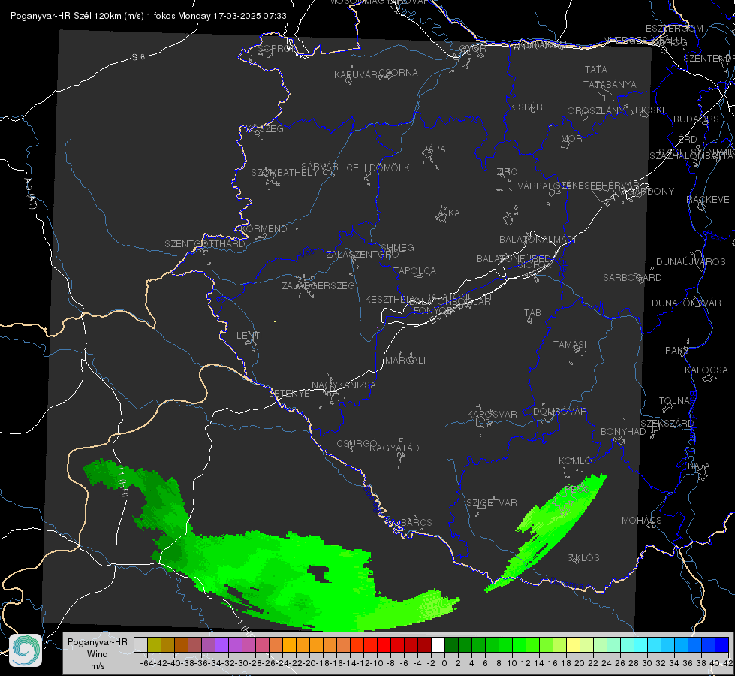
Task: Select the SZIGETVAR label
Action: point(492,503)
